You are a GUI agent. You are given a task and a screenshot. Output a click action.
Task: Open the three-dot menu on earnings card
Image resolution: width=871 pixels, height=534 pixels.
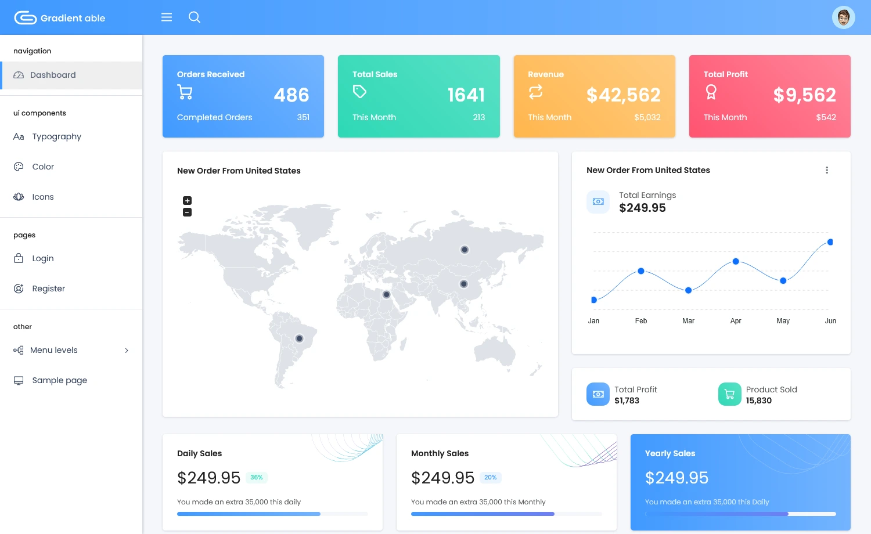[827, 170]
